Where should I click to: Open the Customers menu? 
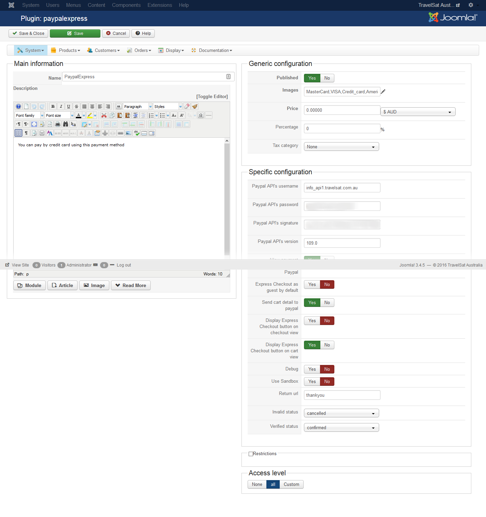coord(103,51)
